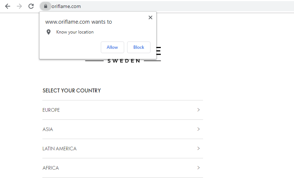Expand Africa using its chevron arrow
This screenshot has height=178, width=294.
pyautogui.click(x=198, y=168)
